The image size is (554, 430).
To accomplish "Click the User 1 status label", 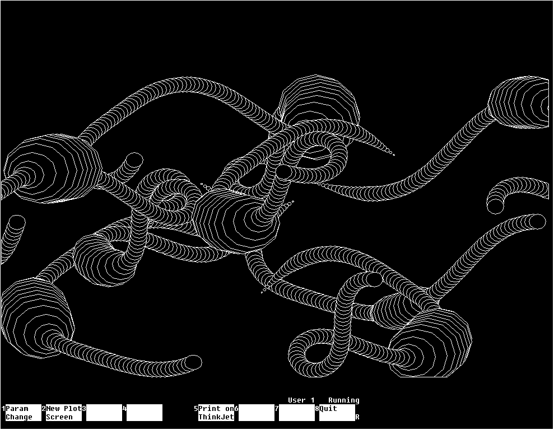I will click(301, 400).
